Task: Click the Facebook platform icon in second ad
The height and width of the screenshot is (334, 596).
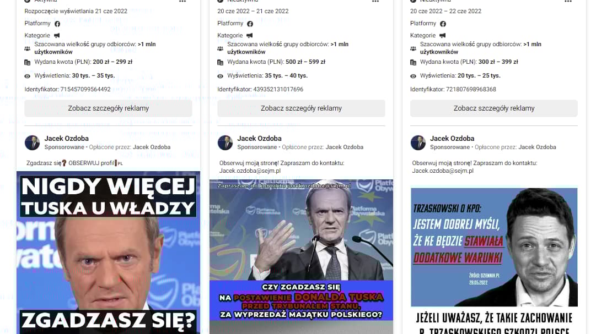Action: (x=250, y=24)
